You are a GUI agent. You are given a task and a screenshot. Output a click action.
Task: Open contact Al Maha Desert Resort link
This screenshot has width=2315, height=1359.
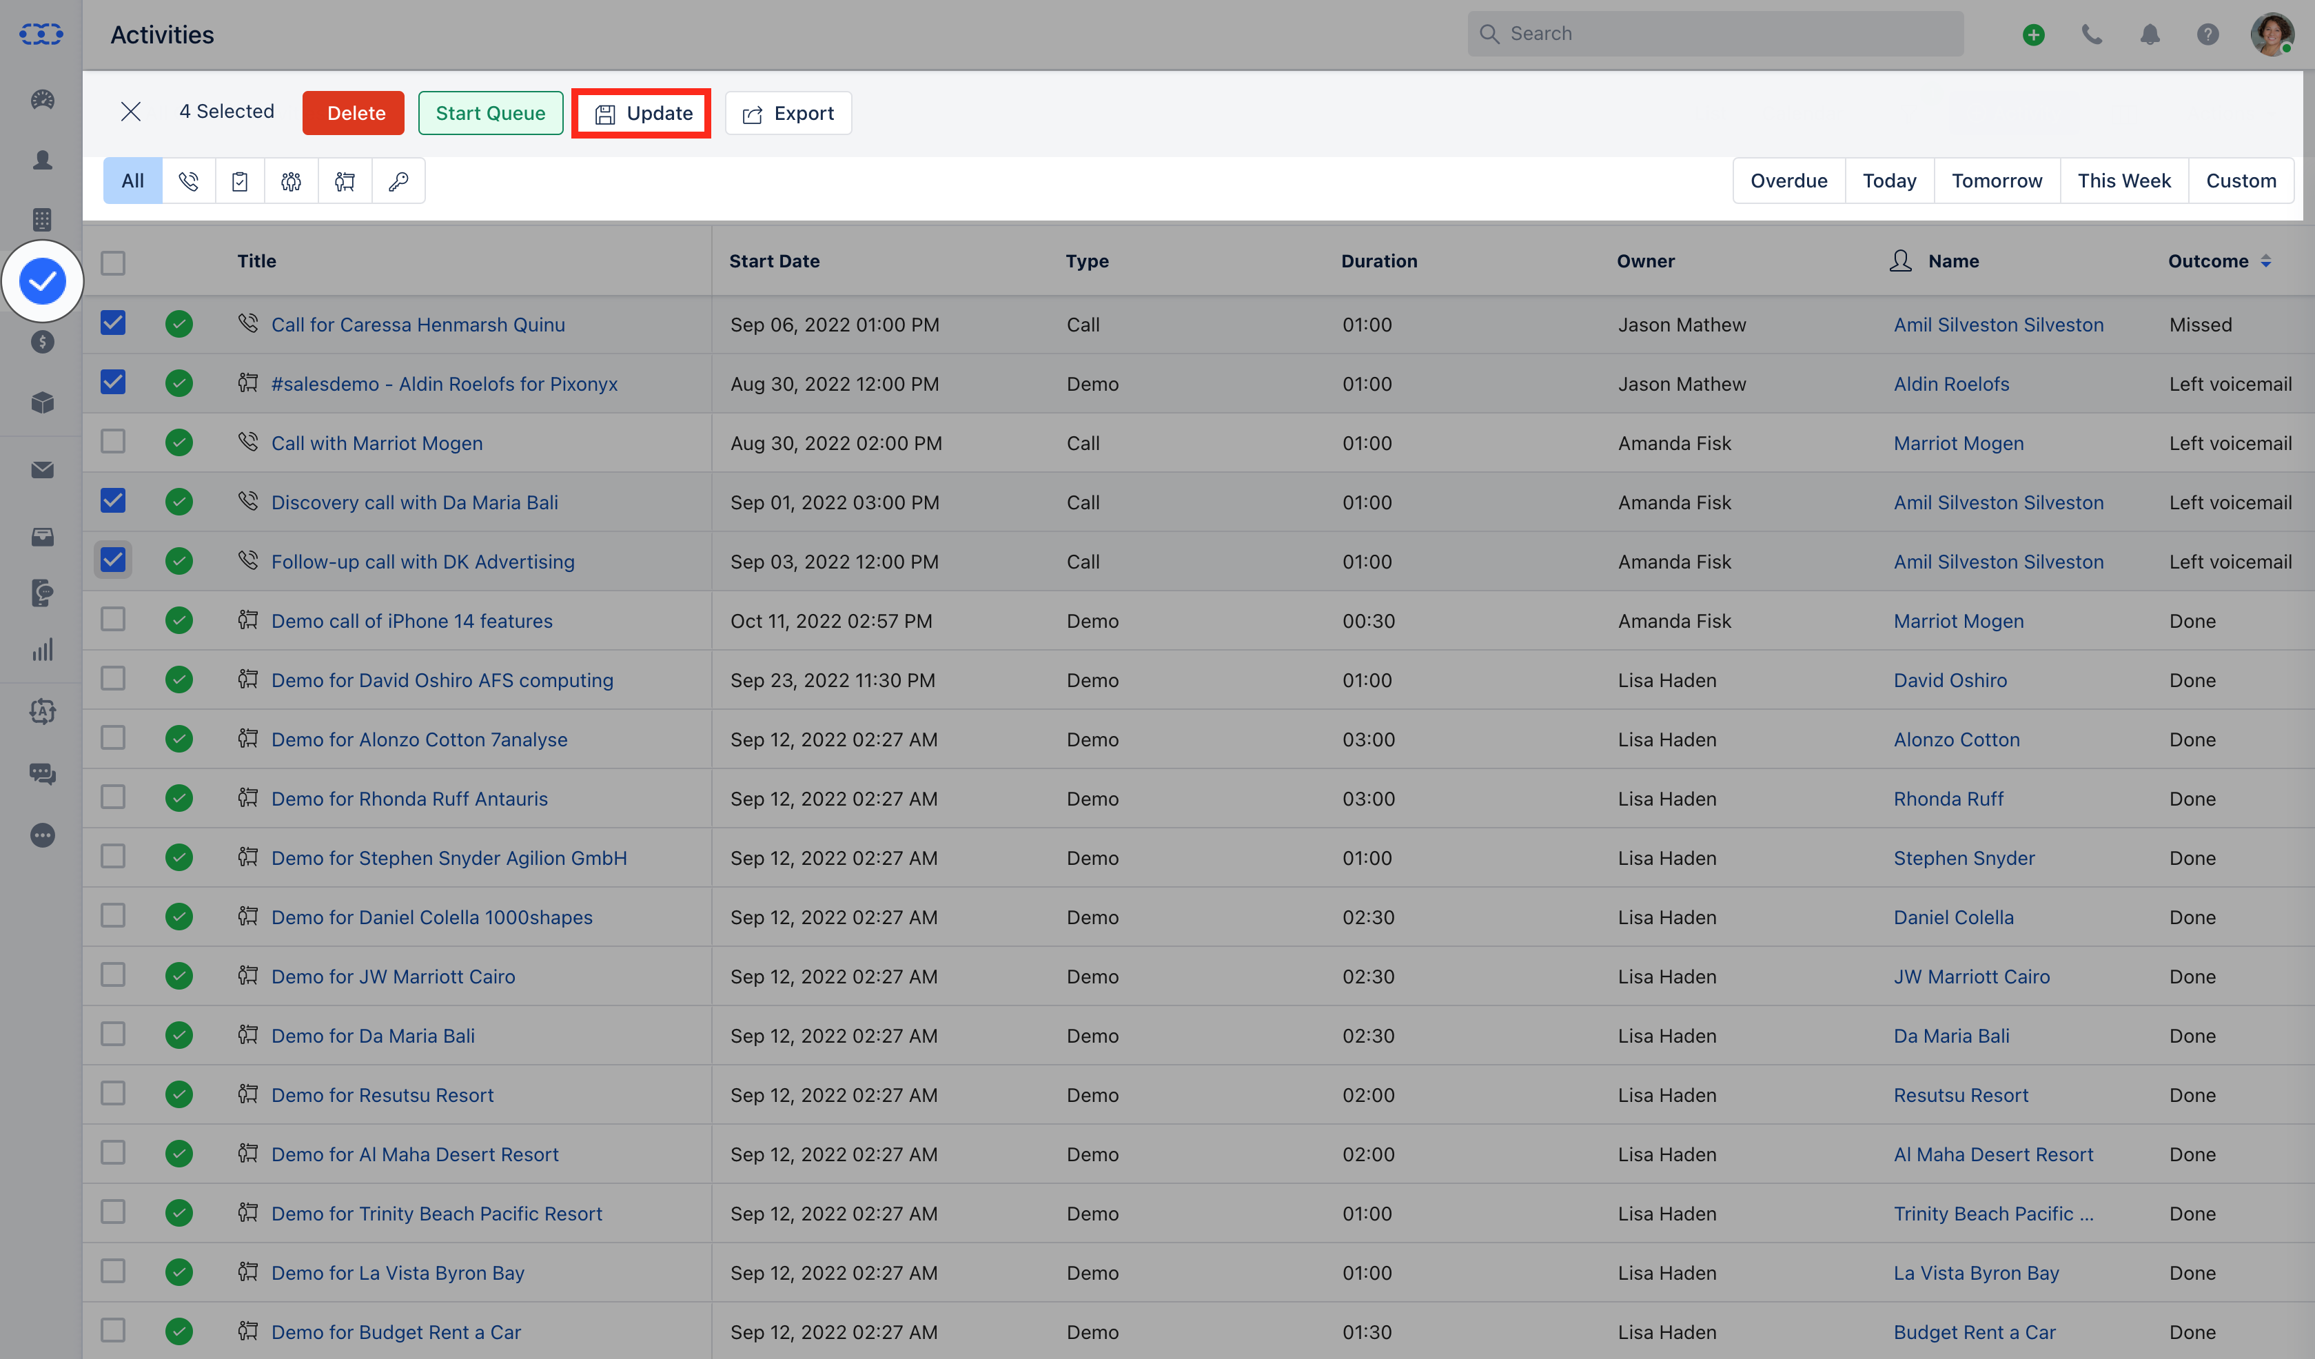point(1993,1155)
